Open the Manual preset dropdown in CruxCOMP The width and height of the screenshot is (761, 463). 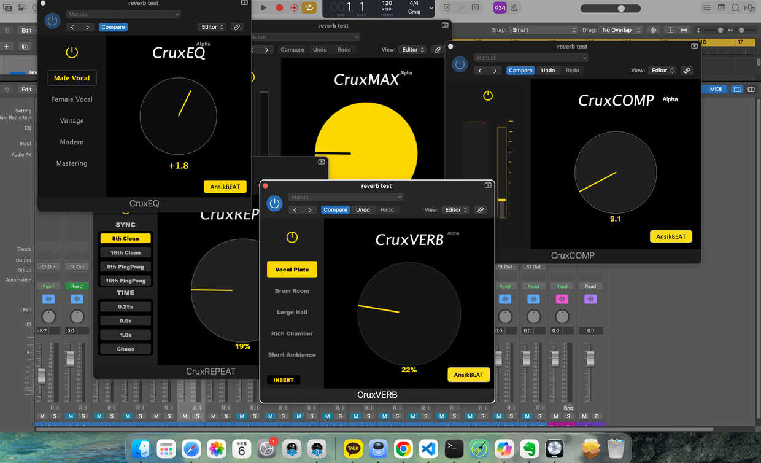pos(531,58)
